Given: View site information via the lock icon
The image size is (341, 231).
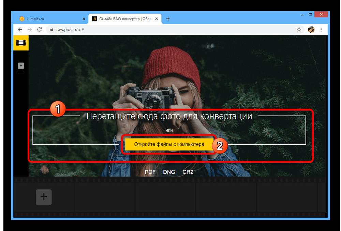Looking at the screenshot, I should (52, 30).
